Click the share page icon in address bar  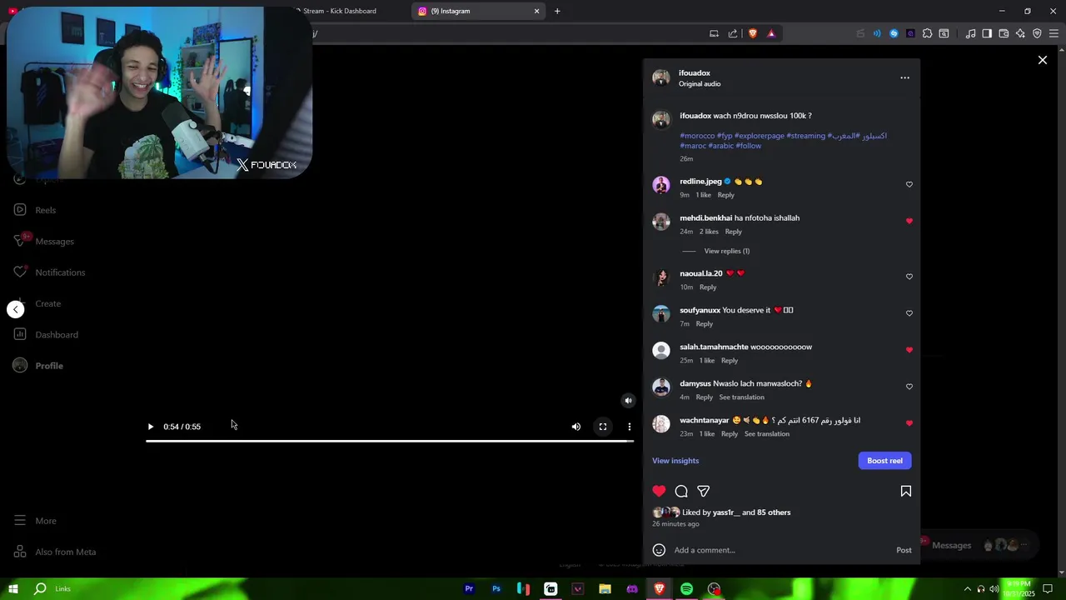(733, 33)
